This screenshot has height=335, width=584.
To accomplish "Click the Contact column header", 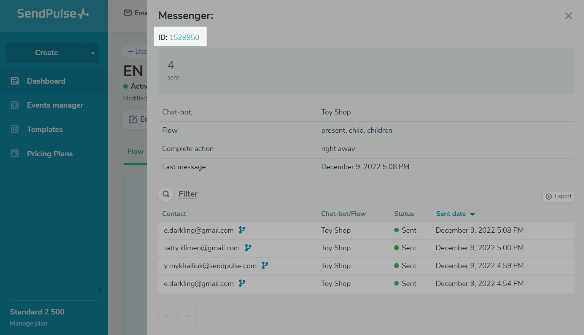I will (x=174, y=214).
